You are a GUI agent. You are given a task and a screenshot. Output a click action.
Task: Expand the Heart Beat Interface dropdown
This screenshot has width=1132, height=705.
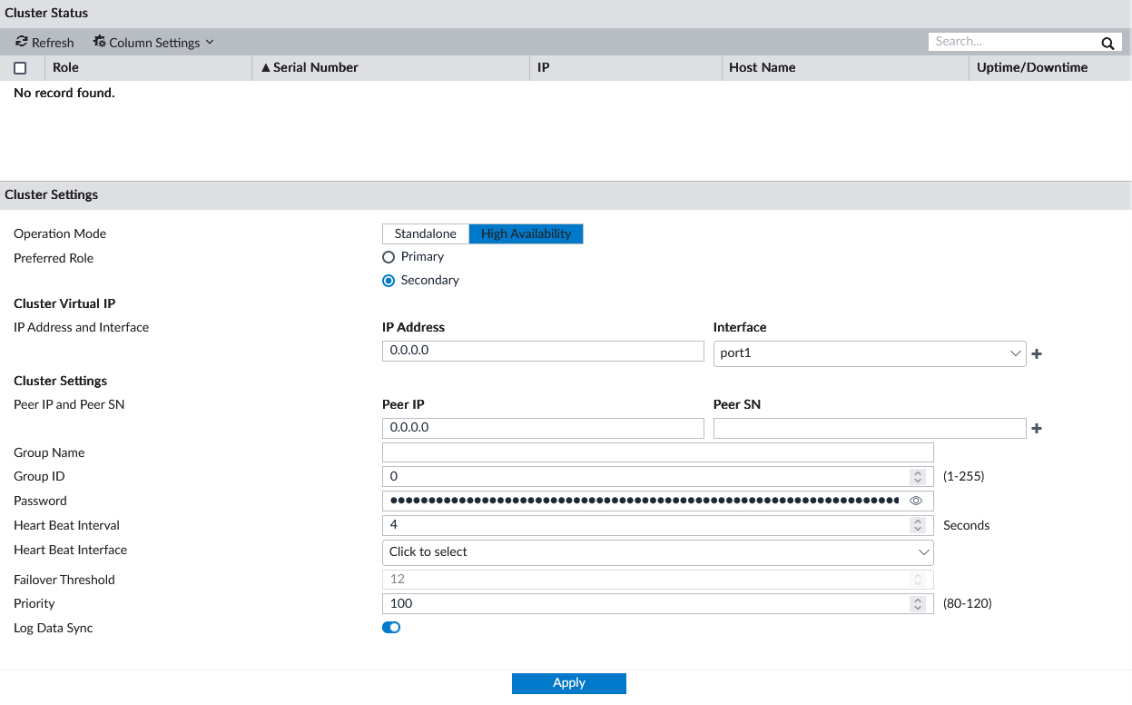coord(657,552)
